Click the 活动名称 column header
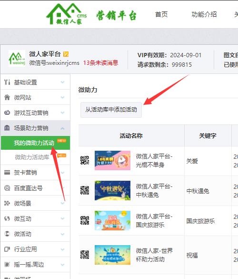Screen dimensions: 238x279 [131, 135]
